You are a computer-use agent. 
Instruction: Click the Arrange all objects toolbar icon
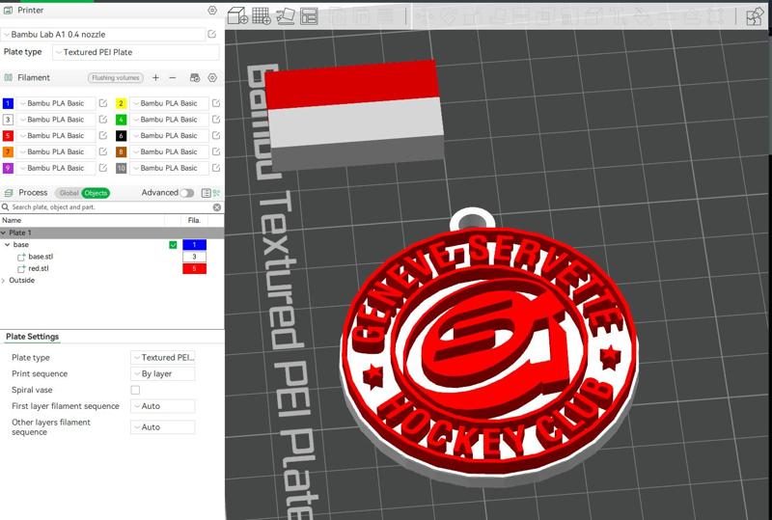pos(309,16)
